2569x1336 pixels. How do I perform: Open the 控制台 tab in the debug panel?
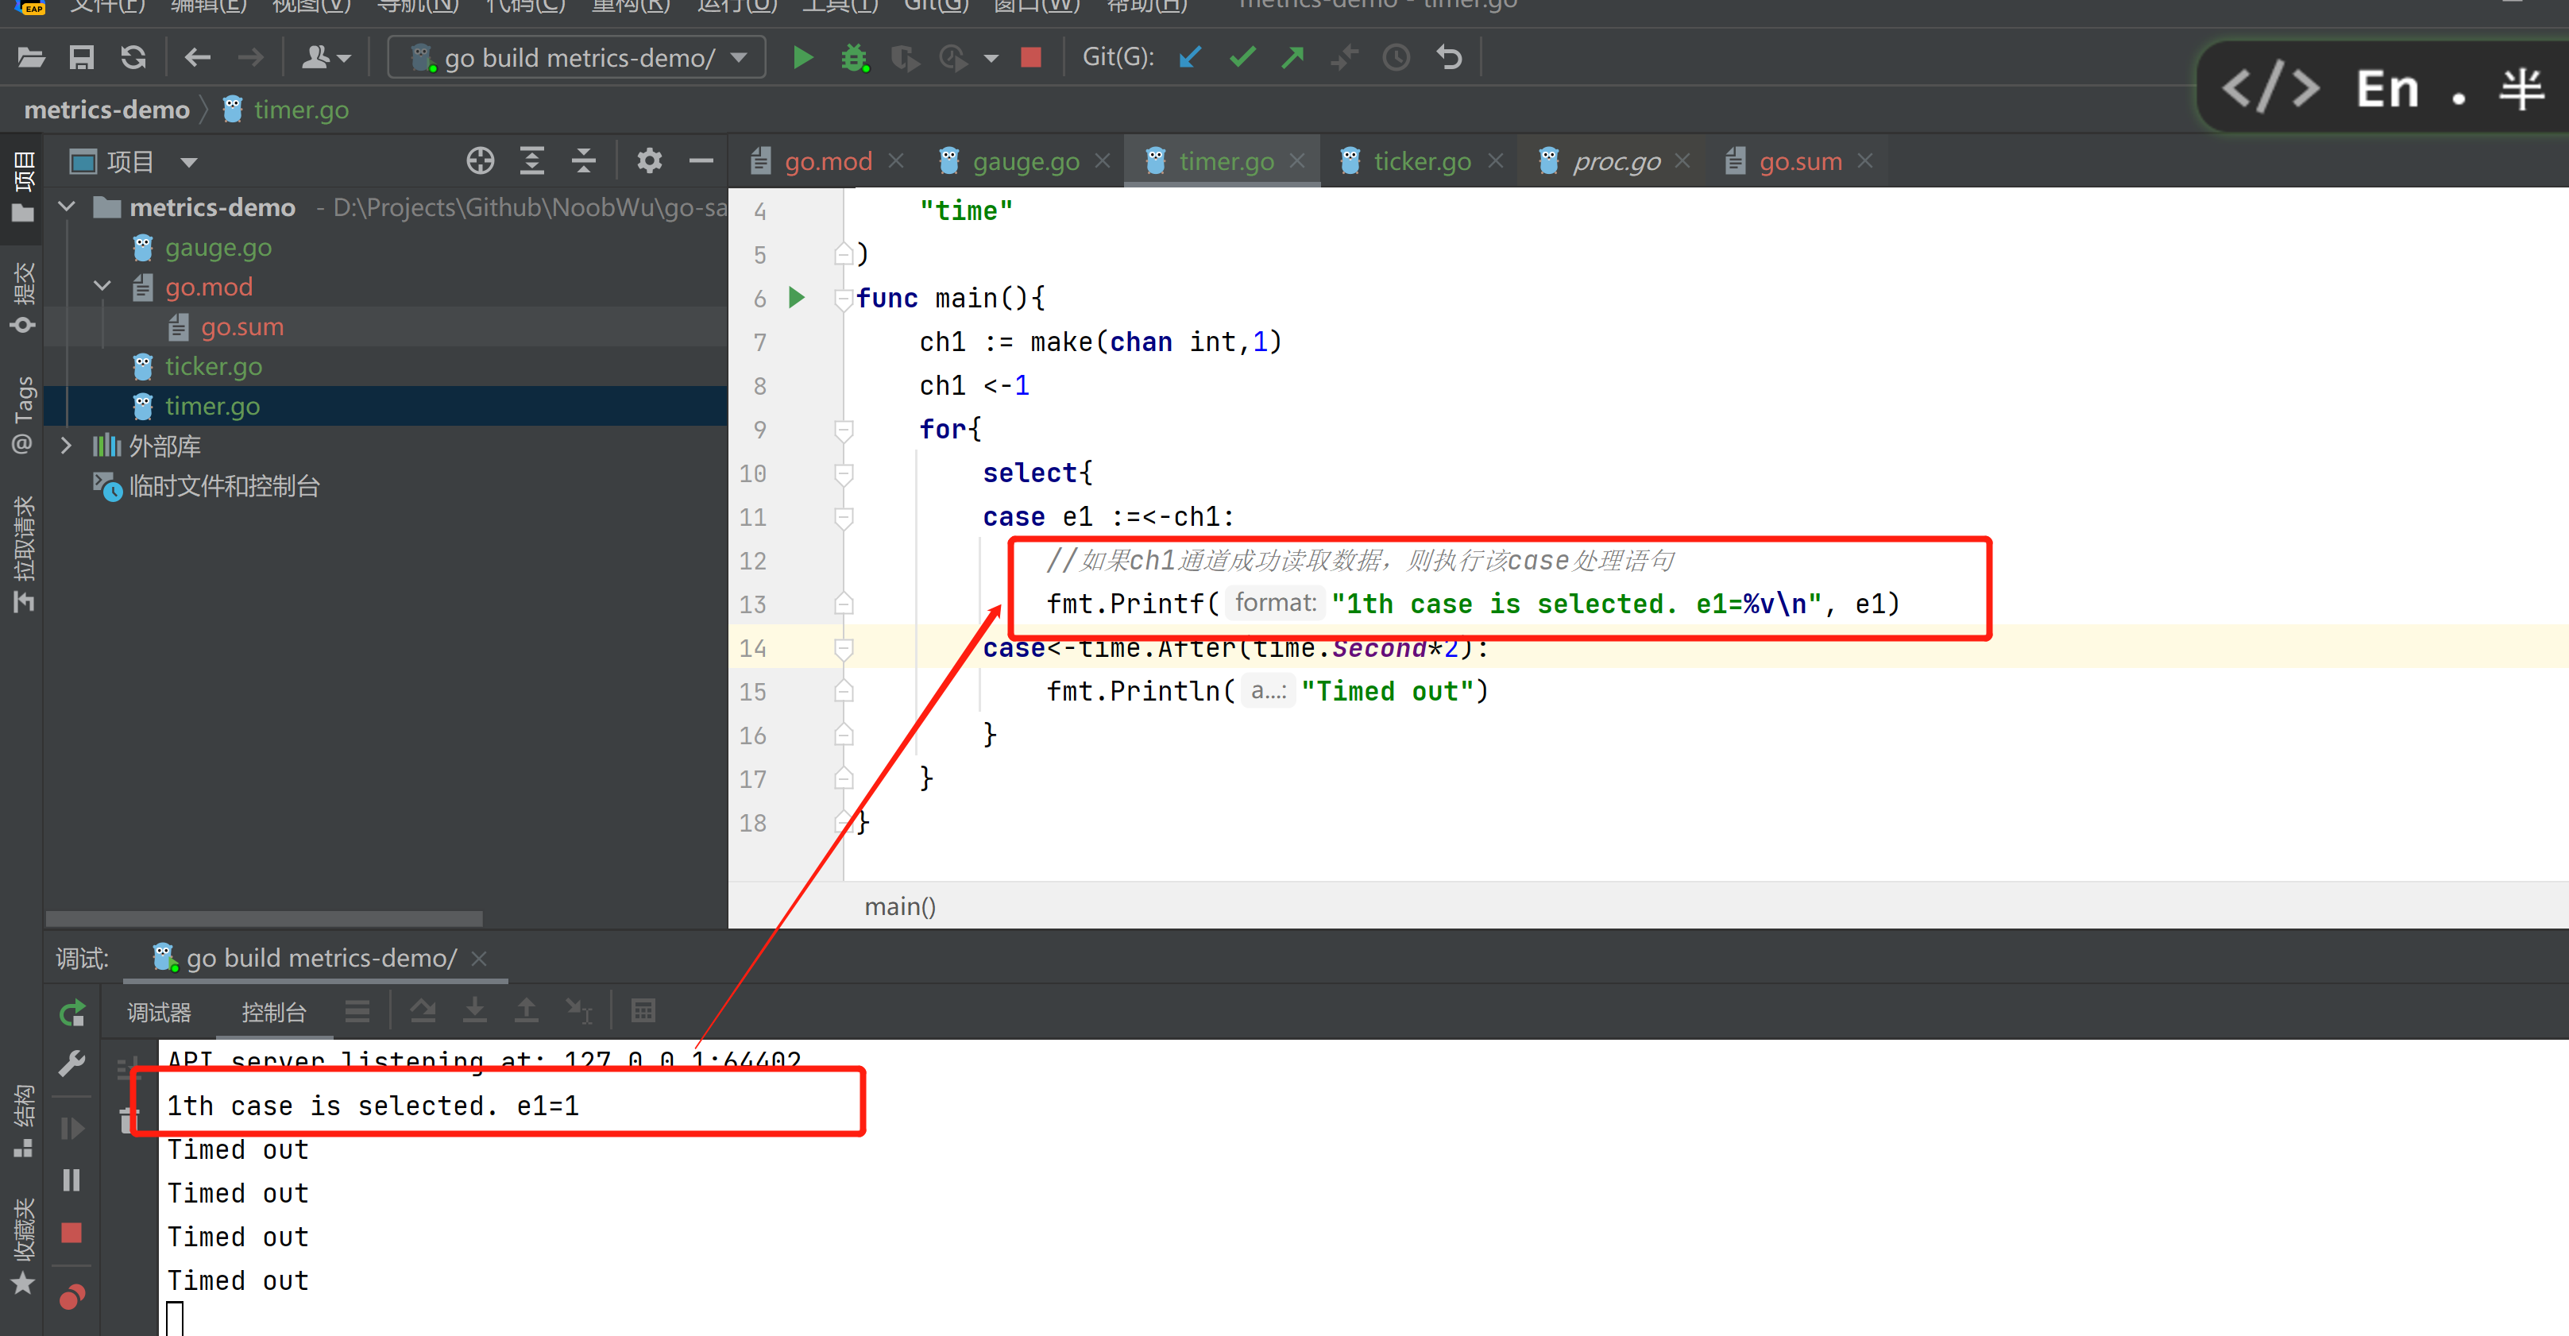tap(273, 1012)
